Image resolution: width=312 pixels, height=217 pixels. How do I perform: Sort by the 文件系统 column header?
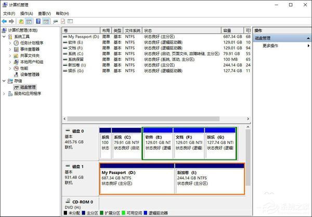[x=133, y=31]
